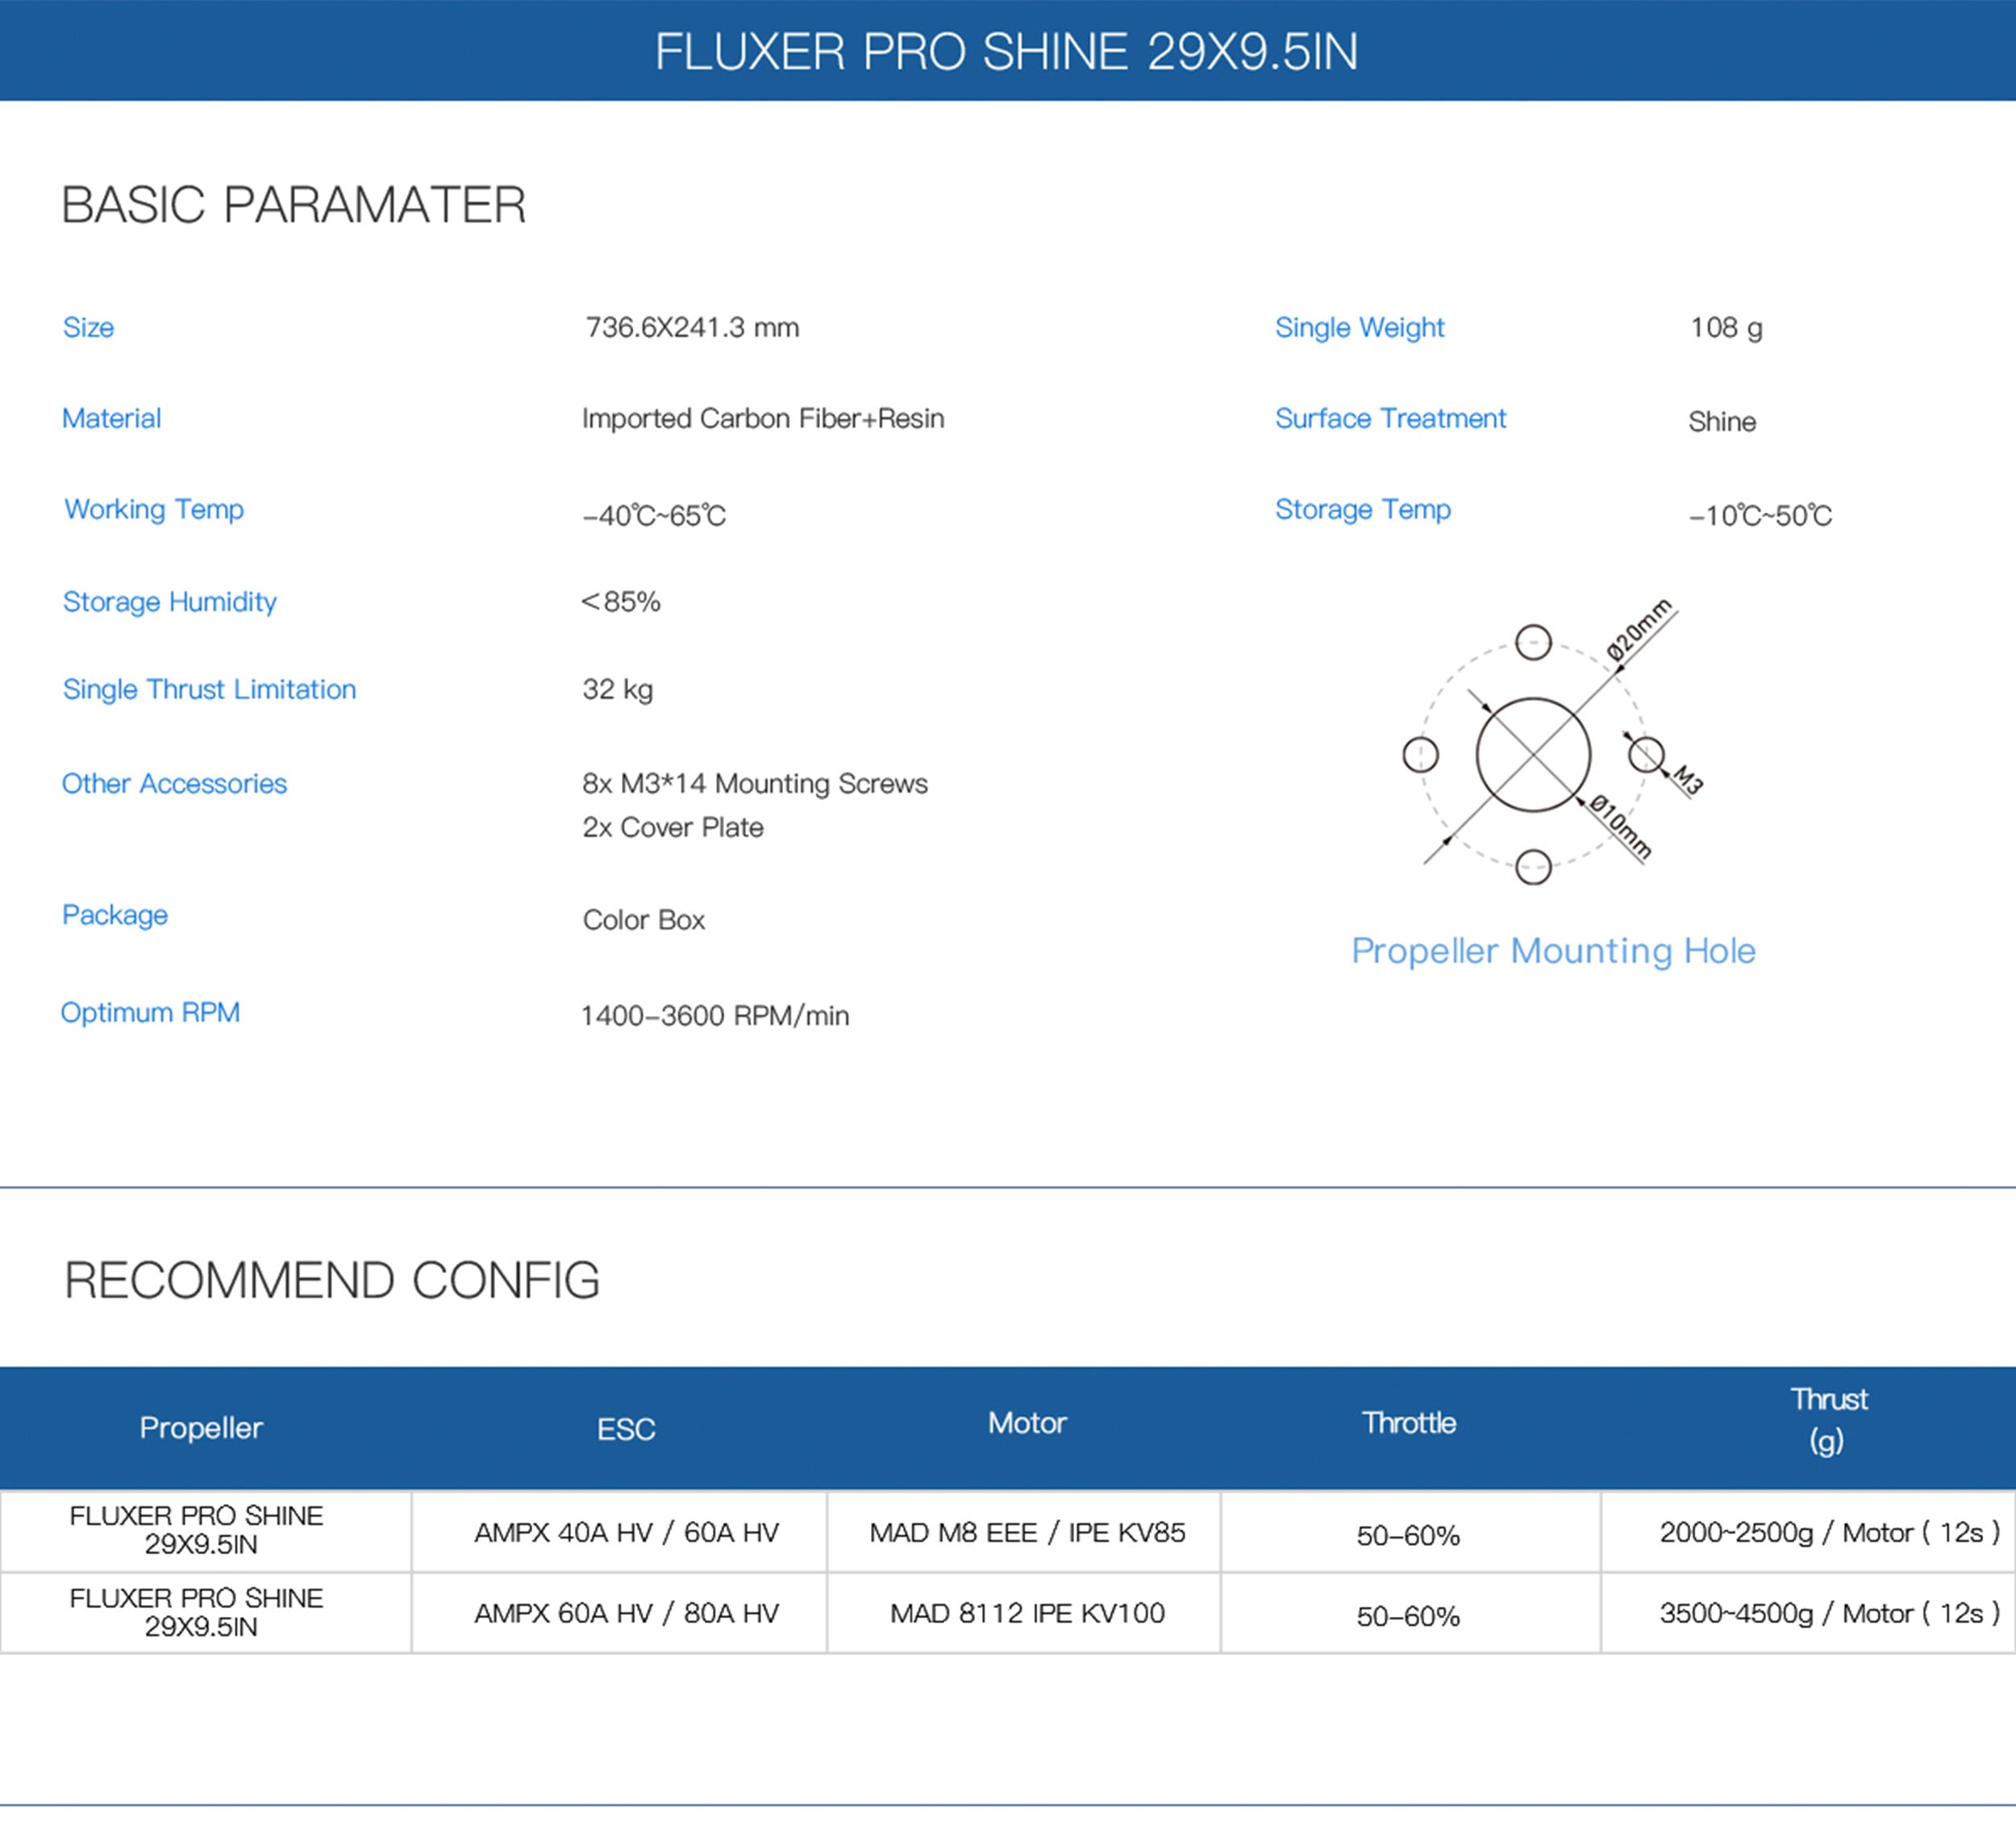Viewport: 2016px width, 1841px height.
Task: Click the Single Weight label
Action: [x=1359, y=327]
